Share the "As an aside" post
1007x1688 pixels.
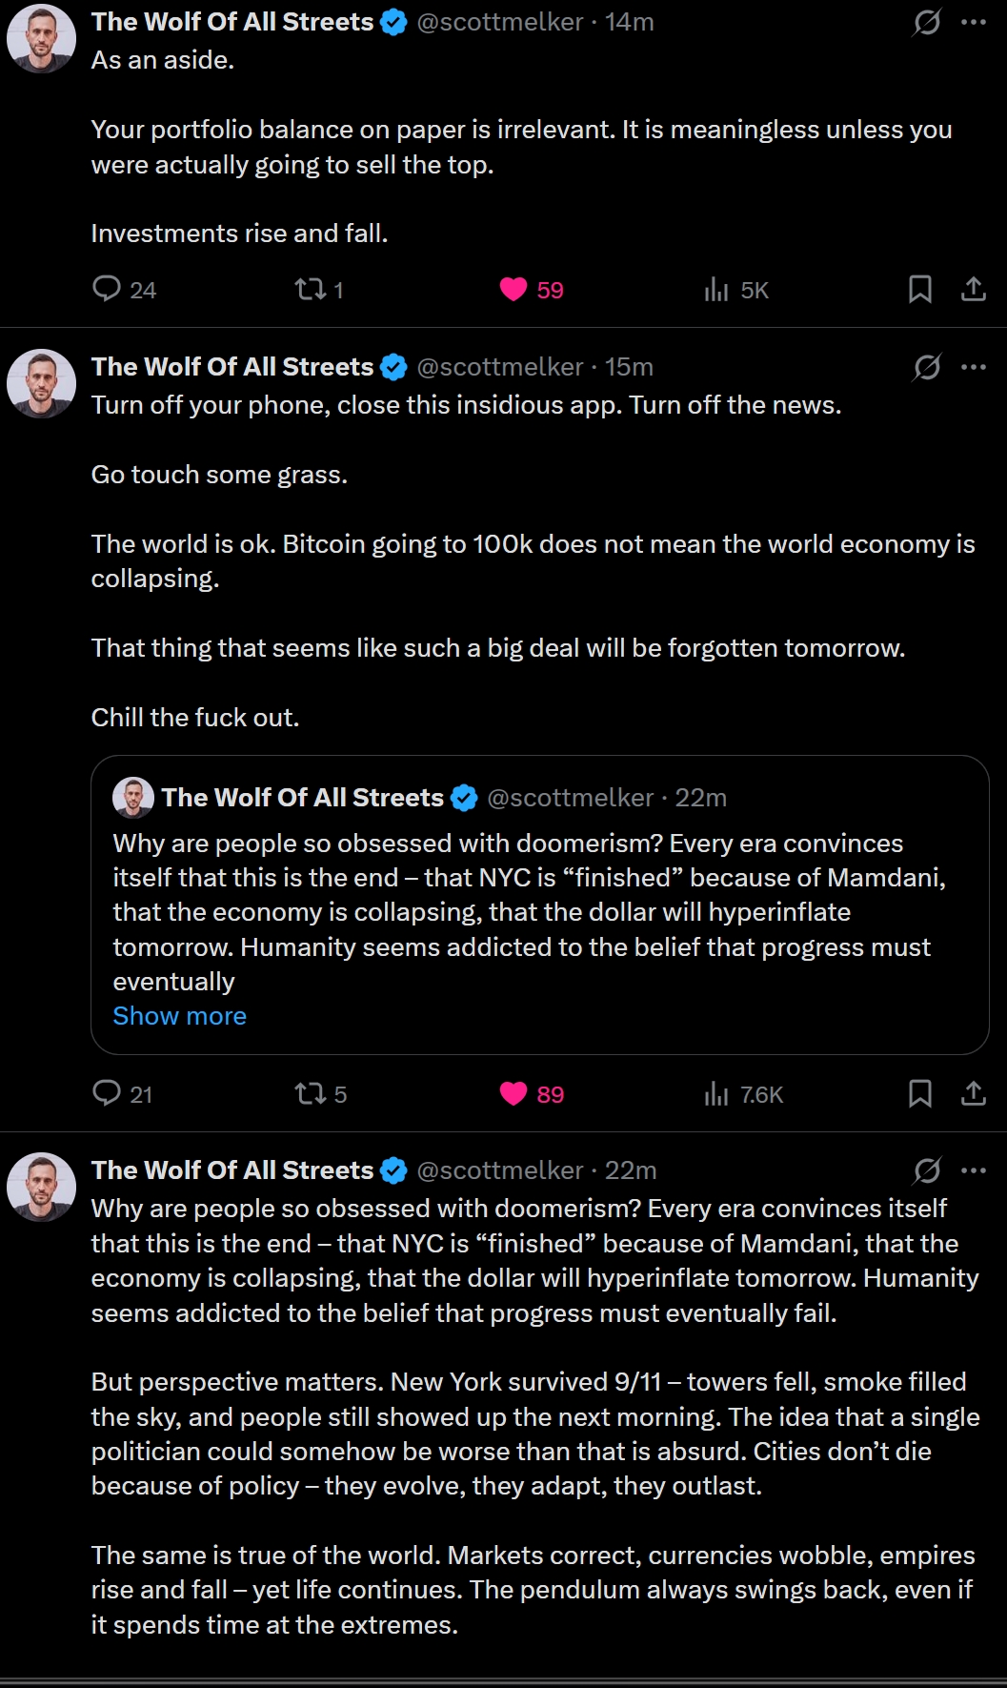(x=973, y=289)
